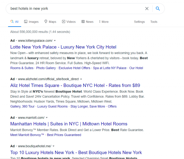Screen dimensions: 184x159
Task: Open the Gallery, 360 Tour sitelink
Action: pos(22,106)
